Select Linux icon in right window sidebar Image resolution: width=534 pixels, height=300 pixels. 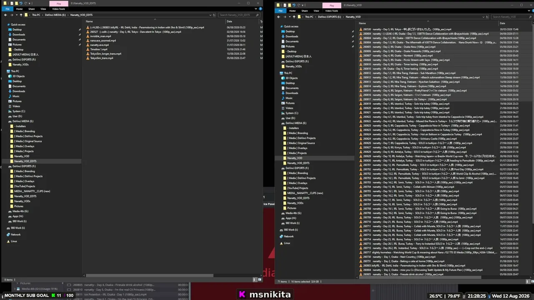coord(281,243)
